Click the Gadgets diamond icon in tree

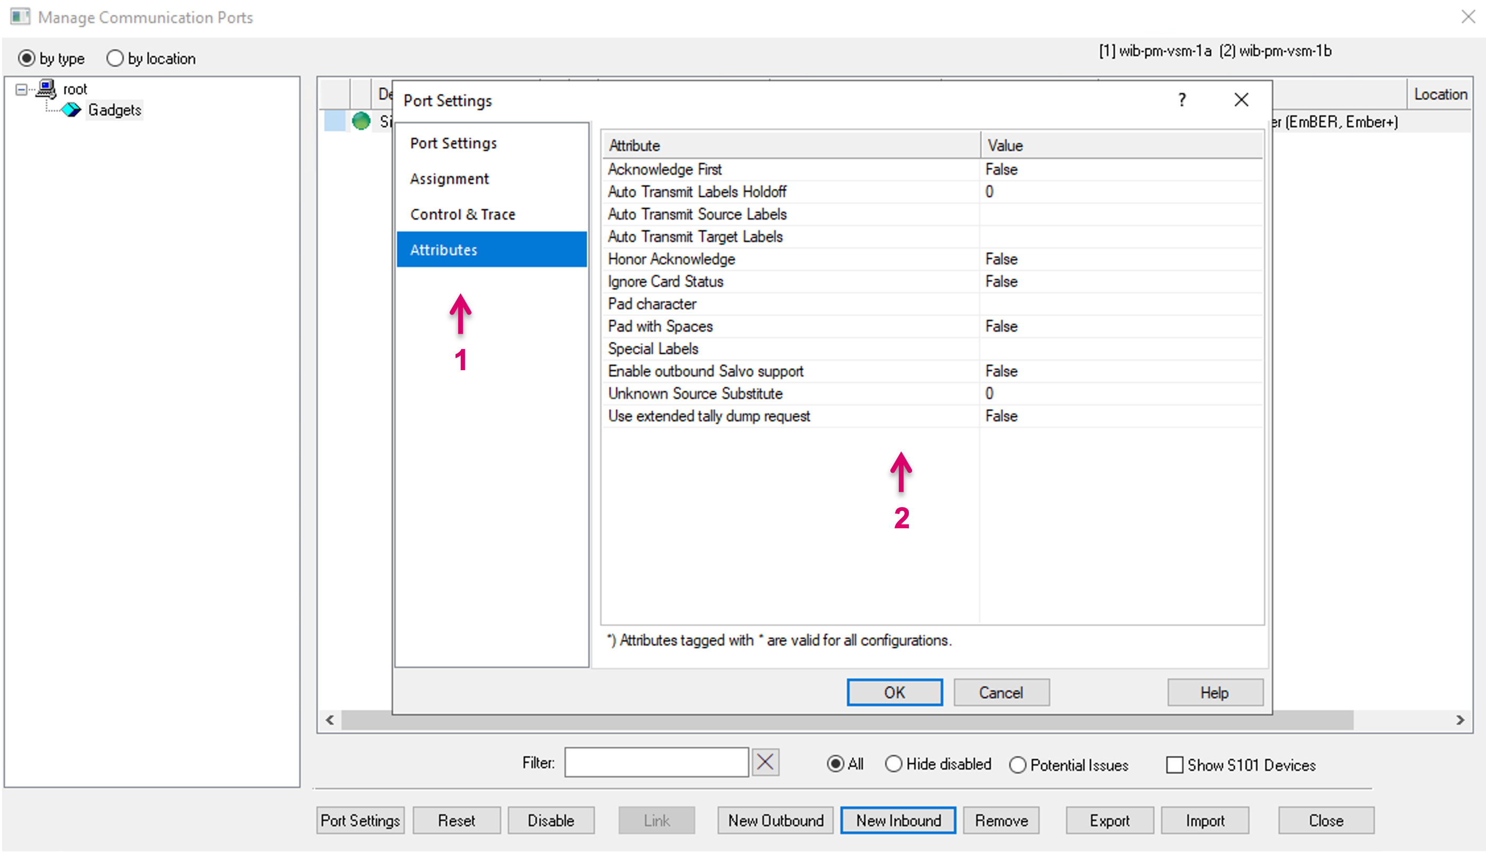tap(71, 109)
